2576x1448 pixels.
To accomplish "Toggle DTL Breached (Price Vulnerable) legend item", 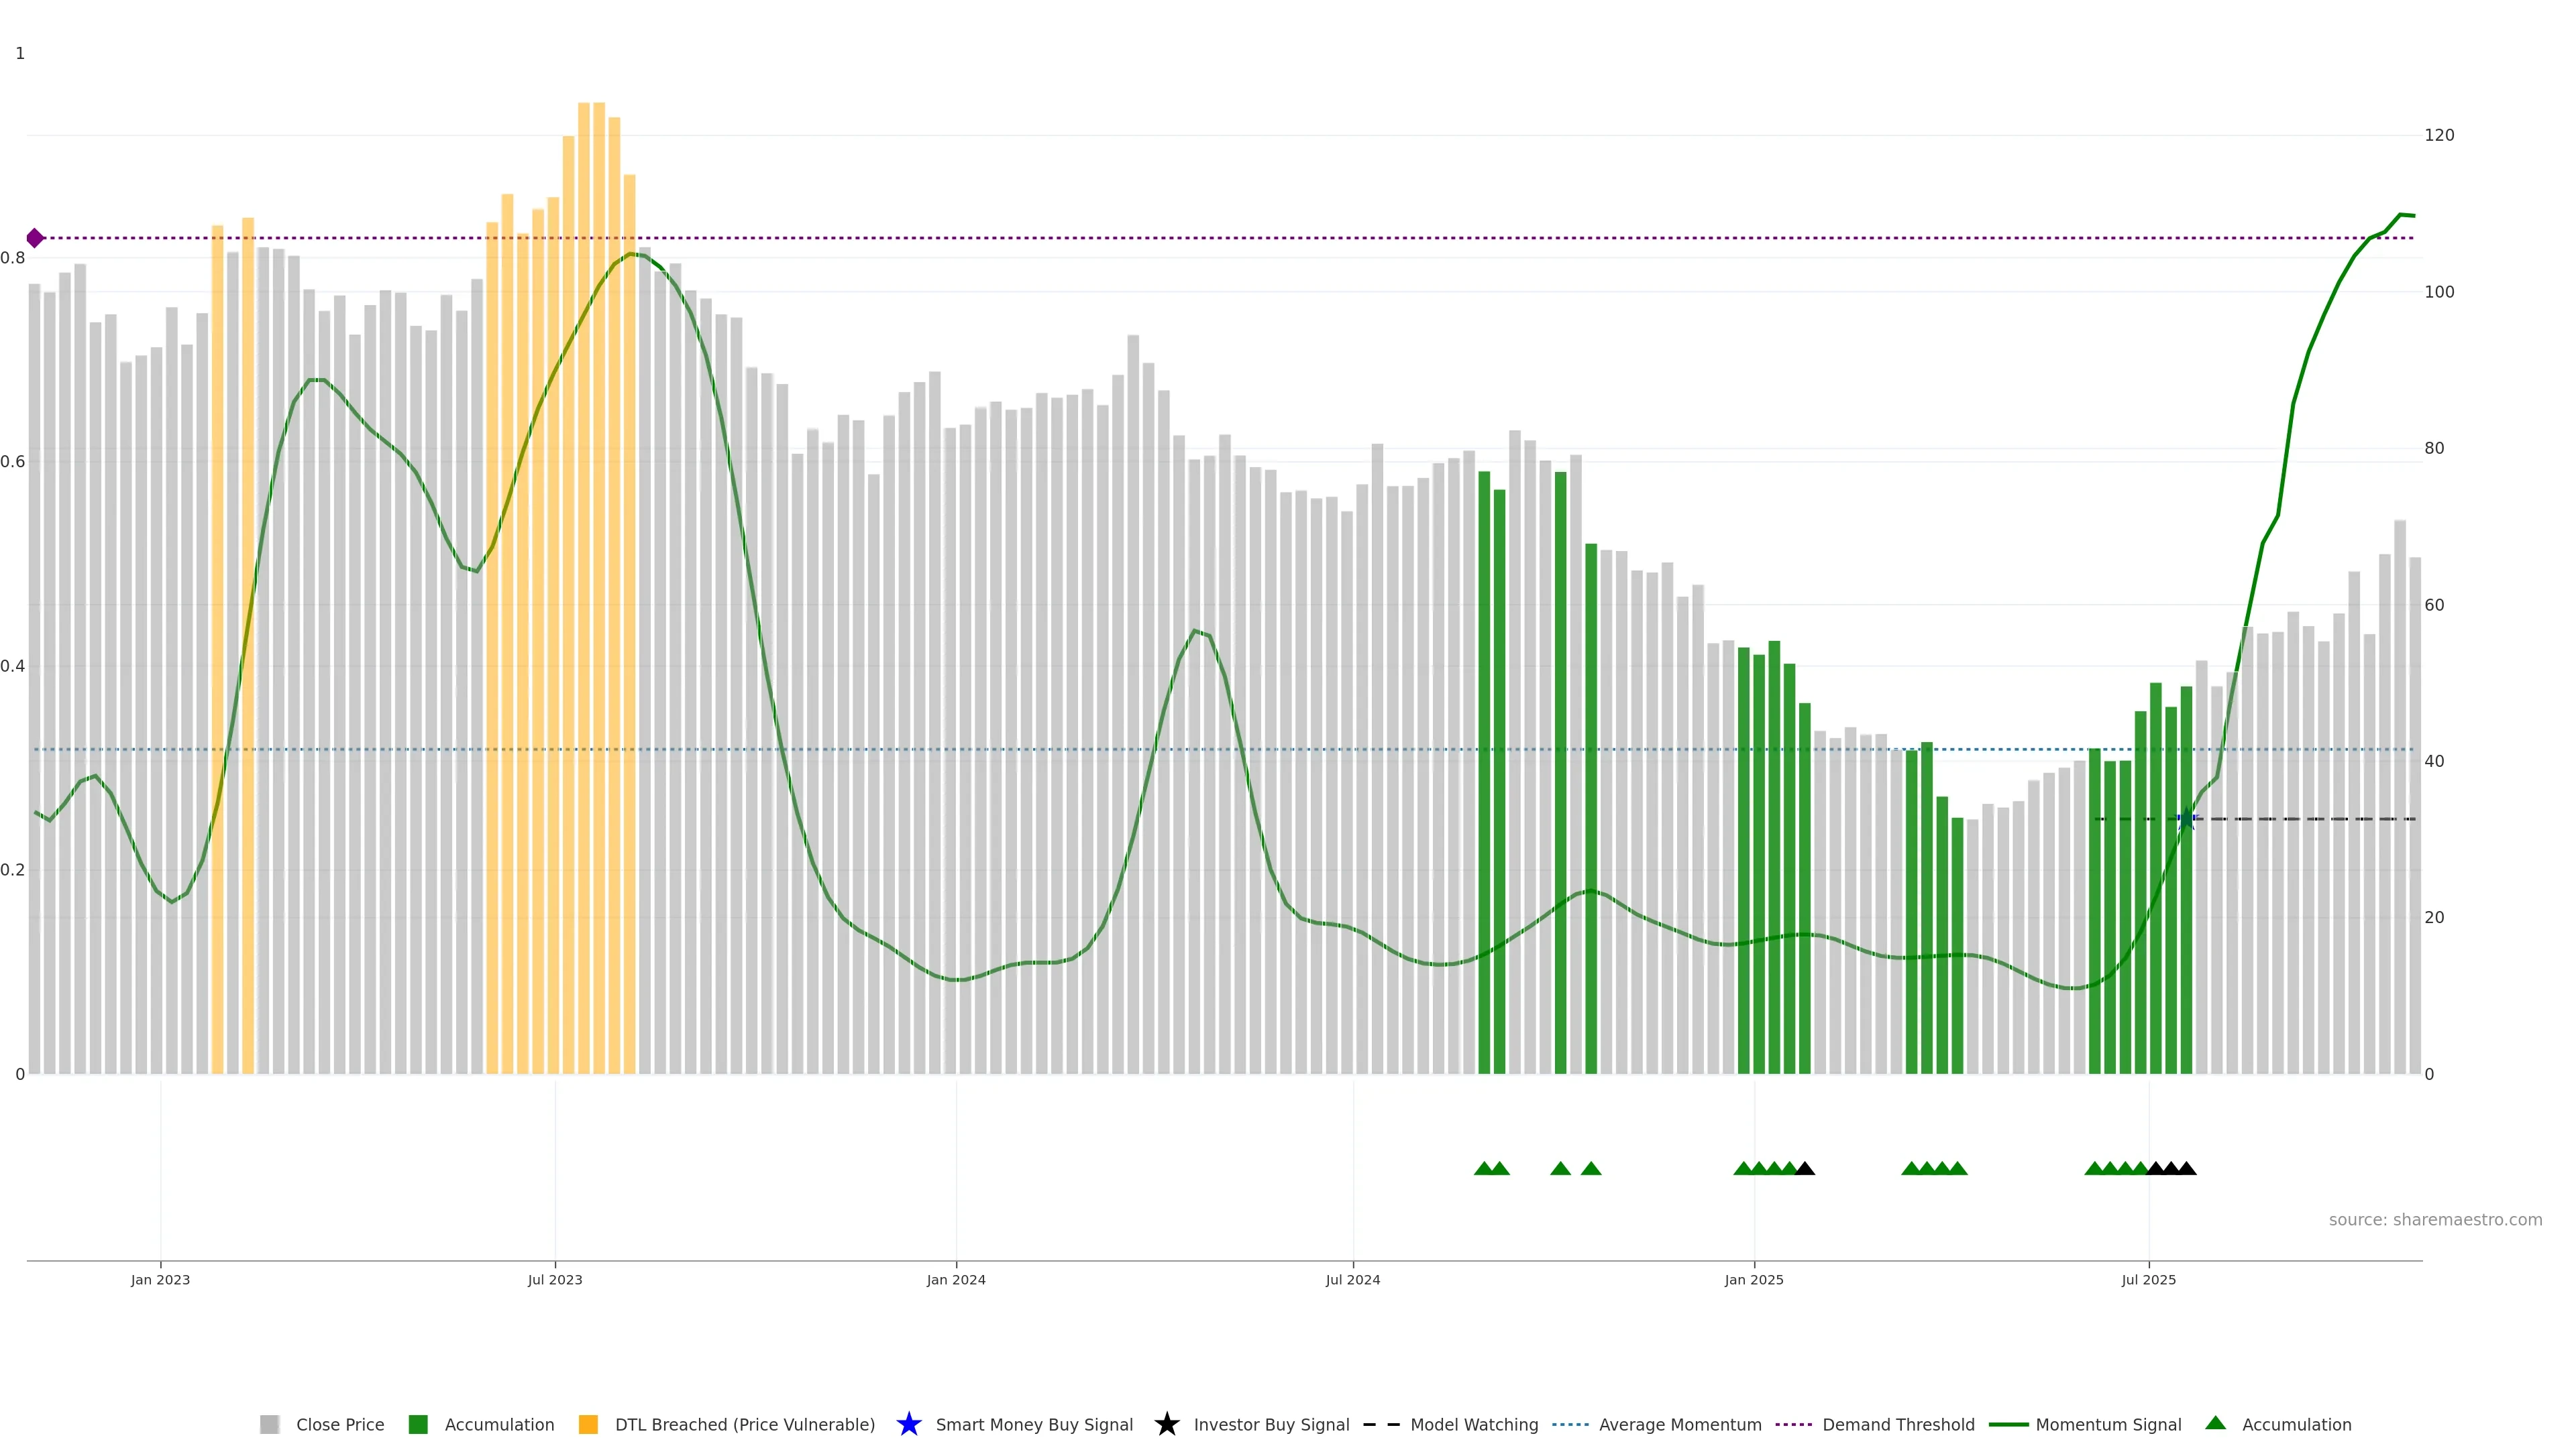I will pos(744,1424).
